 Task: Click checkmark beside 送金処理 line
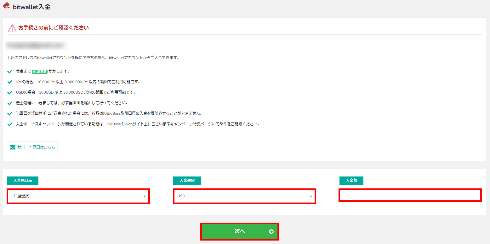[x=9, y=103]
